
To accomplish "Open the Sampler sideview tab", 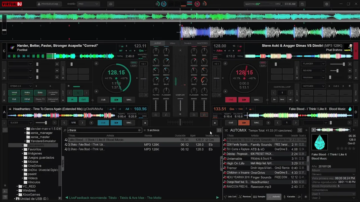I will pos(259,197).
